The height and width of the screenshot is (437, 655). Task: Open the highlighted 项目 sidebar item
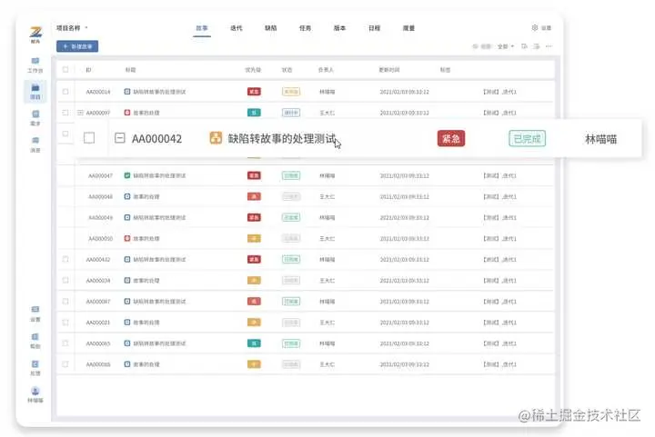(x=35, y=92)
